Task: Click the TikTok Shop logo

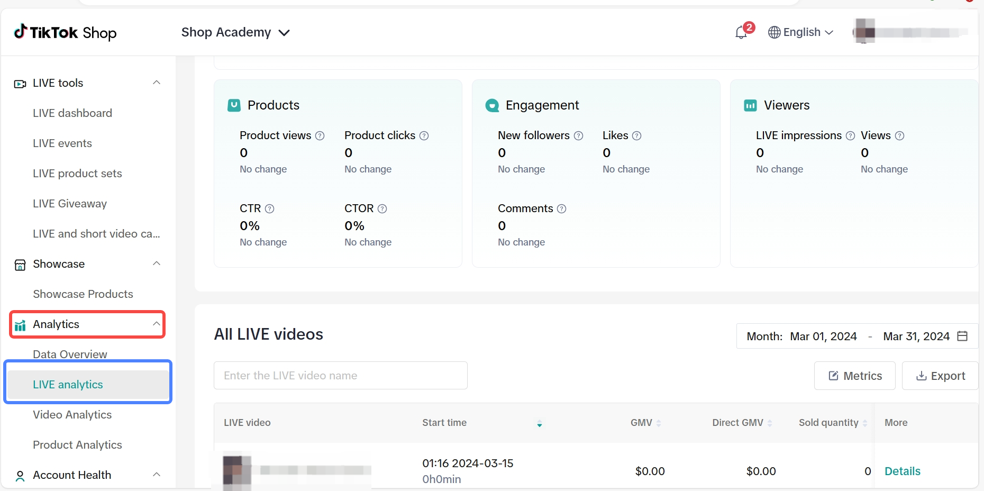Action: pyautogui.click(x=65, y=33)
